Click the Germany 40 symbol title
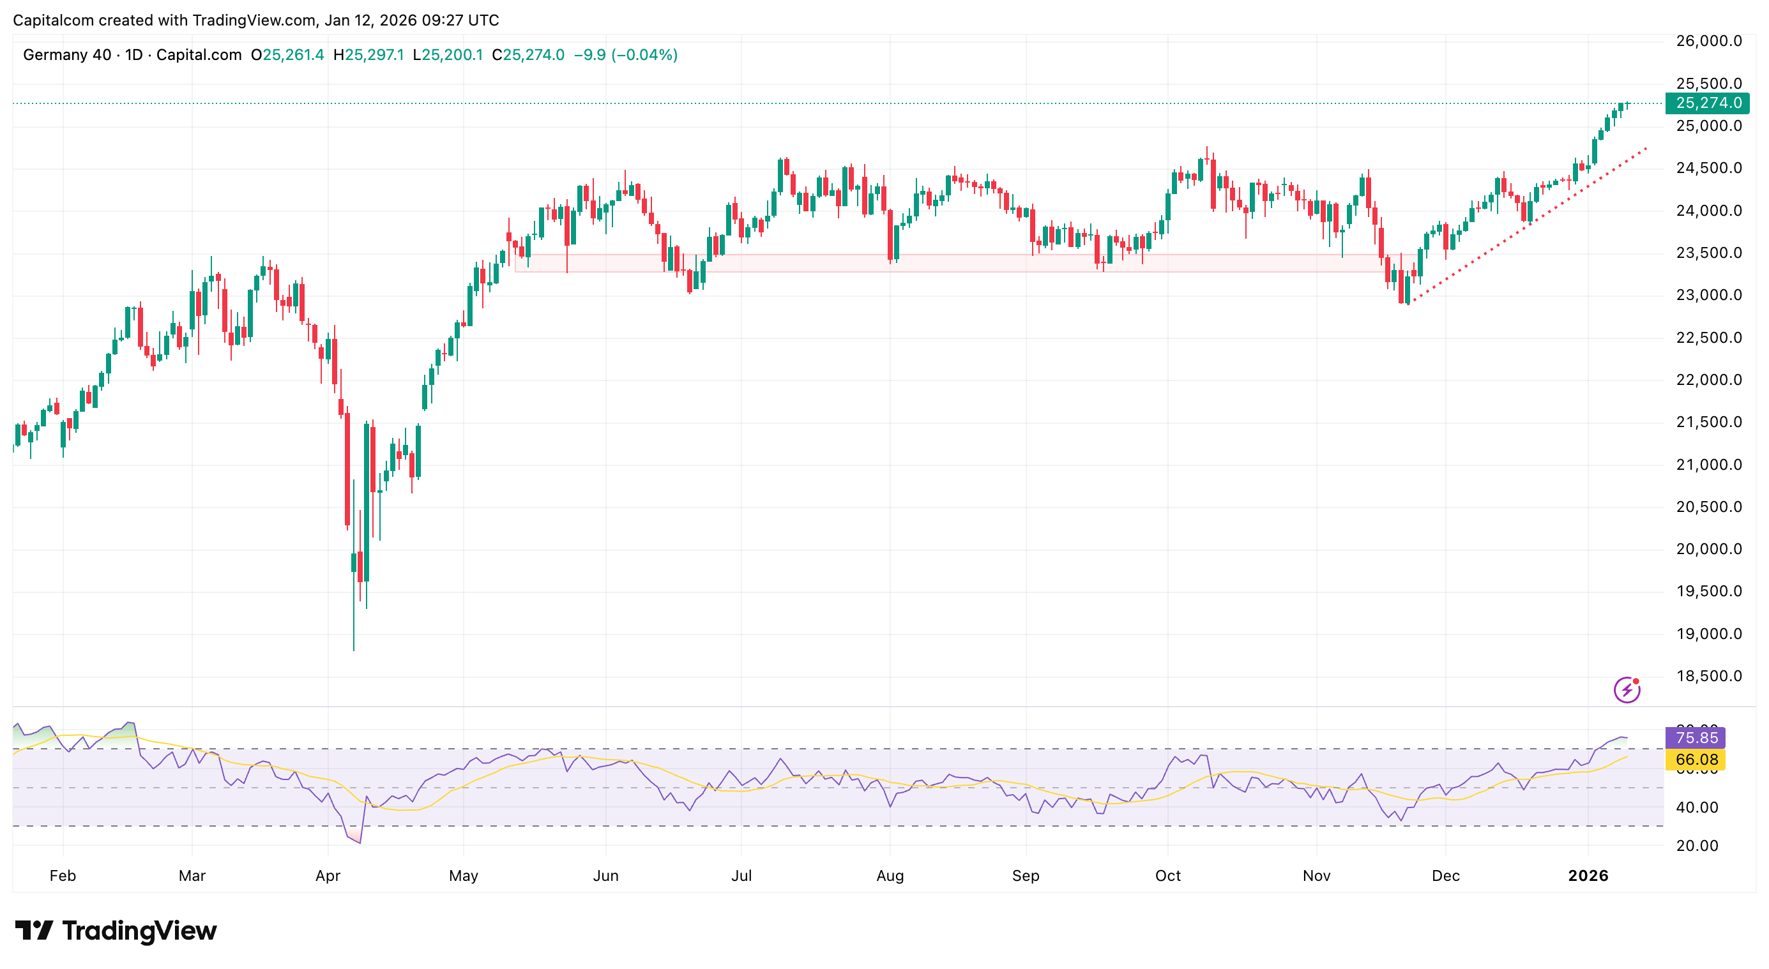 (66, 55)
